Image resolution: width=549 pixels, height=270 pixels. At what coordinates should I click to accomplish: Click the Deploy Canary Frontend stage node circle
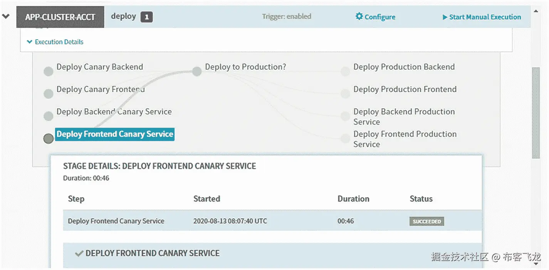coord(48,94)
